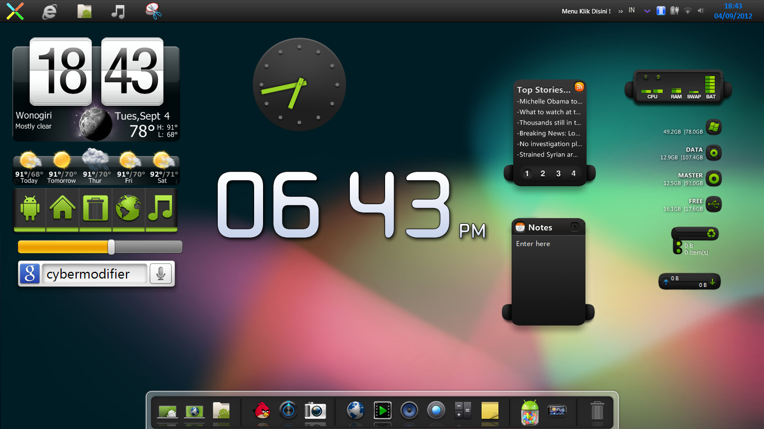
Task: Open the 'Michelle Obama to...' story
Action: tap(550, 101)
